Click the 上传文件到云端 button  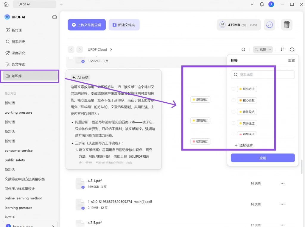pyautogui.click(x=87, y=25)
